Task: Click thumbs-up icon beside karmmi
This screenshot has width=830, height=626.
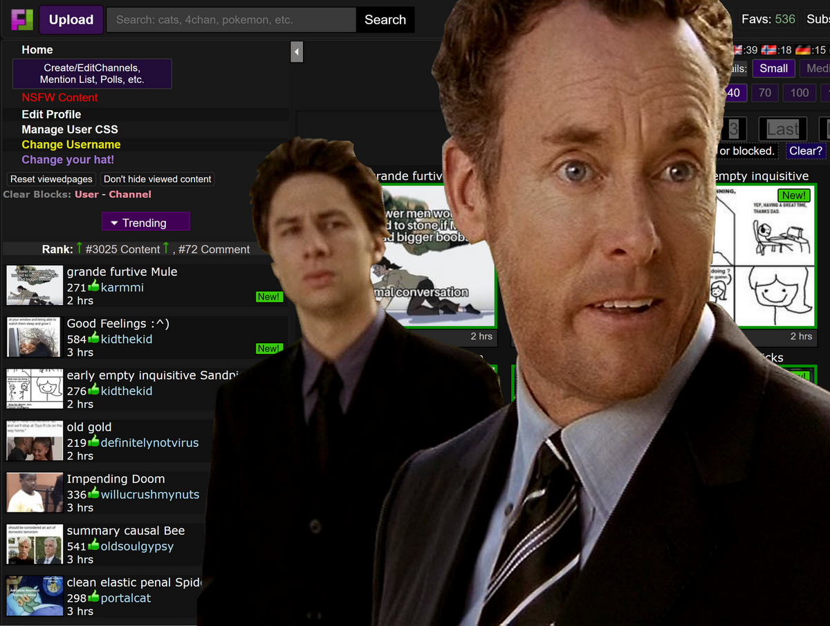Action: tap(93, 287)
